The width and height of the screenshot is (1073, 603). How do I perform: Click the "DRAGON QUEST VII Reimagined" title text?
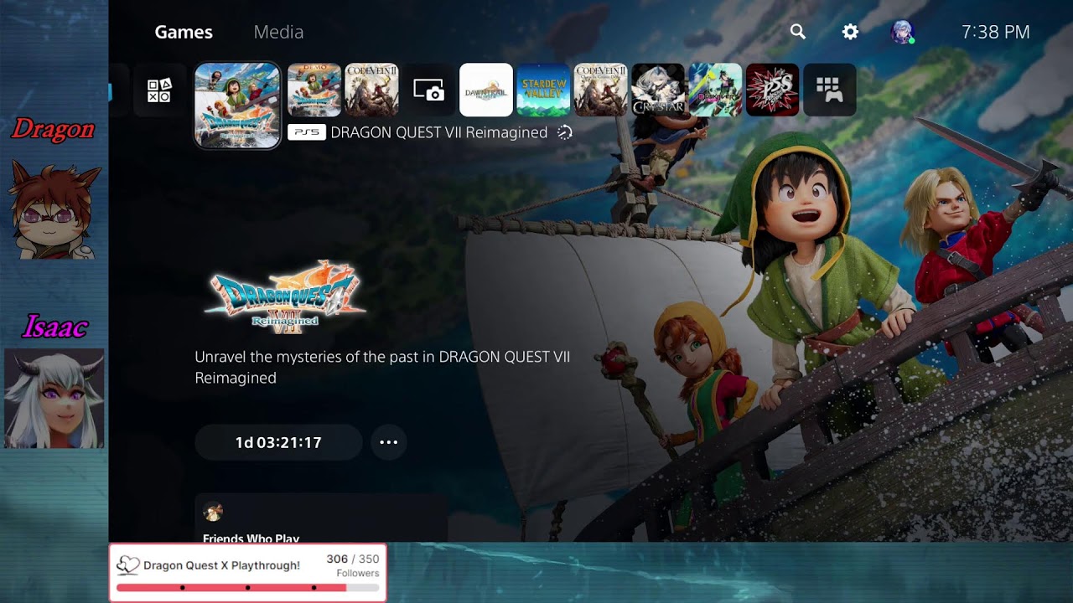tap(439, 132)
